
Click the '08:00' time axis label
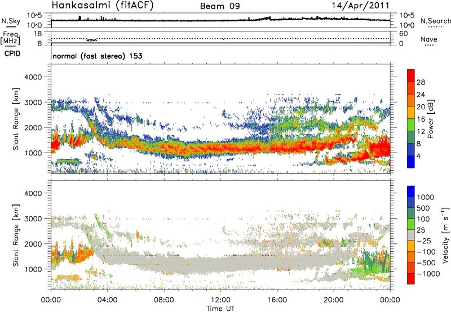pyautogui.click(x=163, y=300)
